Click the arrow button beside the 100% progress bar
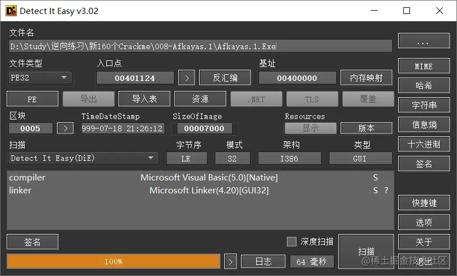 click(x=230, y=261)
